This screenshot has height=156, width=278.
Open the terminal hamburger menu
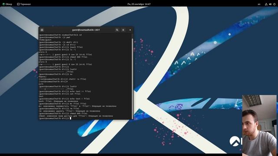[123, 30]
